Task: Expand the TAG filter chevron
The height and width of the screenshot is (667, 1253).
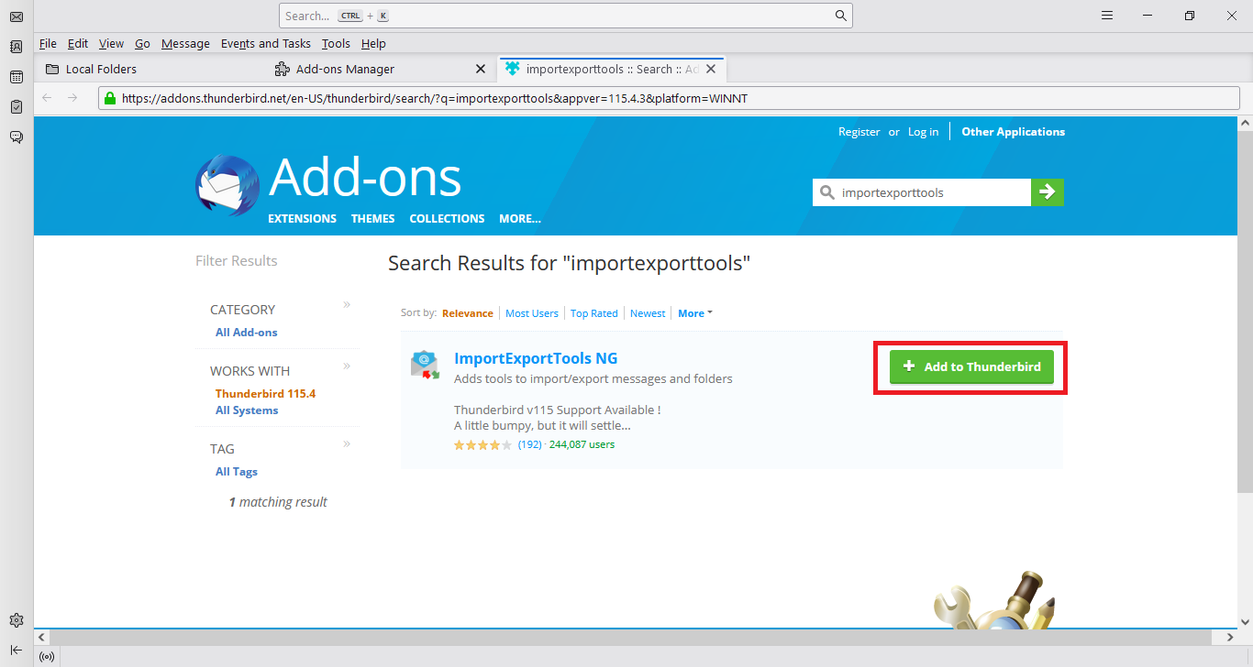Action: click(x=347, y=444)
